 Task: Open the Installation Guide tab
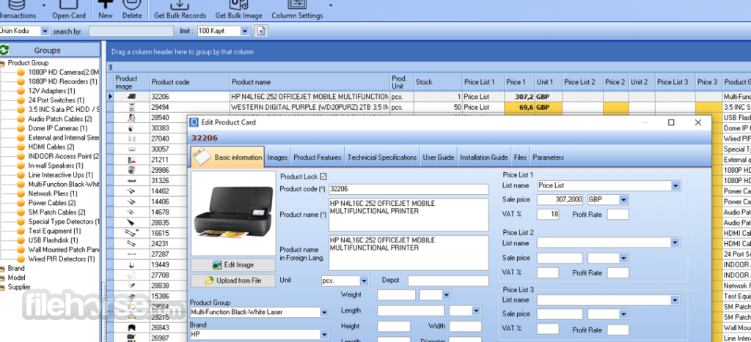[x=484, y=157]
